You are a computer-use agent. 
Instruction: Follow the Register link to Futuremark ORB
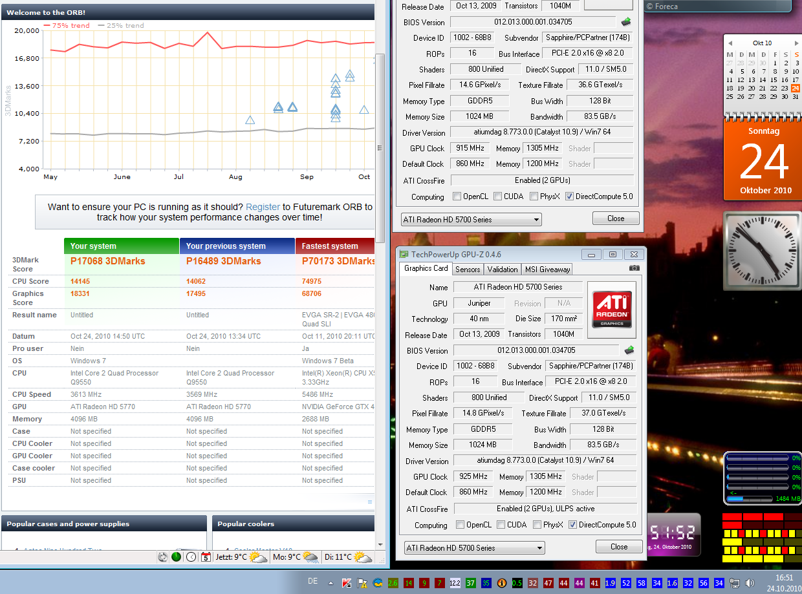(263, 207)
